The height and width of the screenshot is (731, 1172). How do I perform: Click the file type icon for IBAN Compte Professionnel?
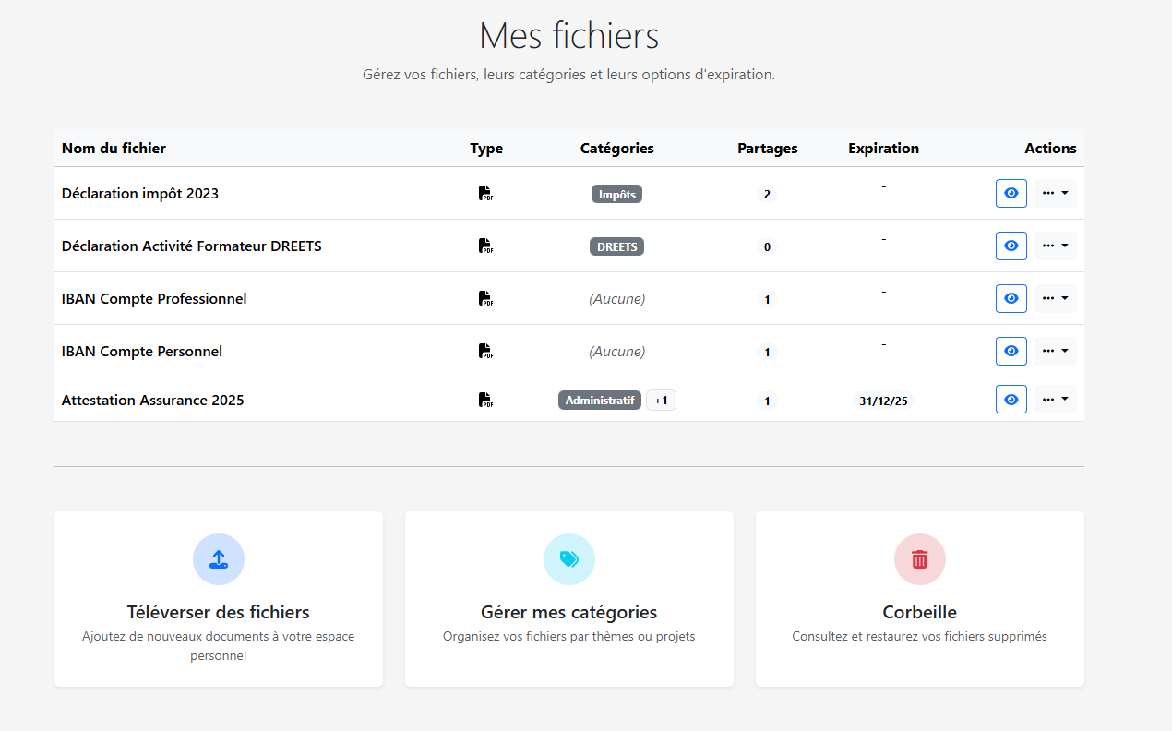click(x=486, y=298)
